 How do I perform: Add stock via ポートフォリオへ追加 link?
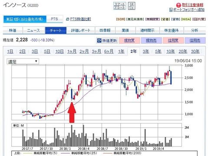click(189, 10)
